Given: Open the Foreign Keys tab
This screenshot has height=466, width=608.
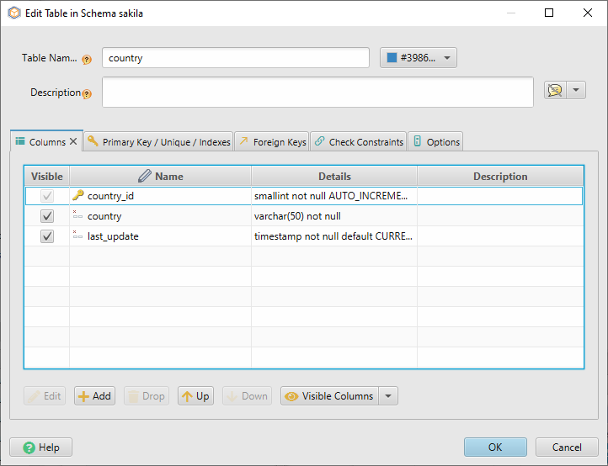Looking at the screenshot, I should pos(272,142).
